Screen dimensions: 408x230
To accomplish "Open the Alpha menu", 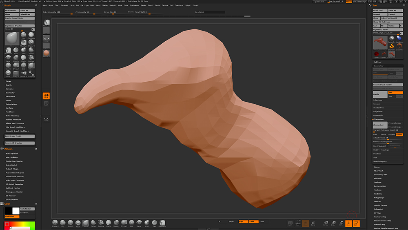I will click(x=45, y=5).
